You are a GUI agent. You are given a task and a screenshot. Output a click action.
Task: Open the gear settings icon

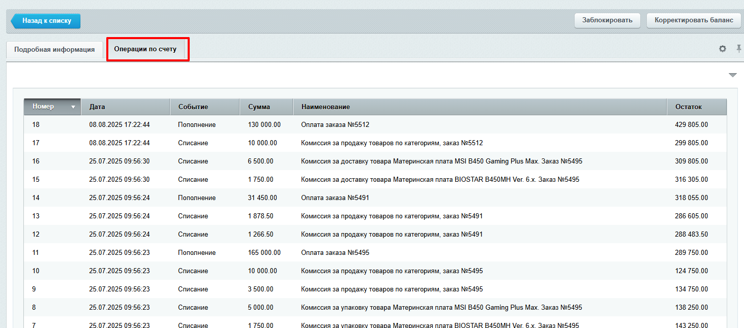pyautogui.click(x=722, y=49)
